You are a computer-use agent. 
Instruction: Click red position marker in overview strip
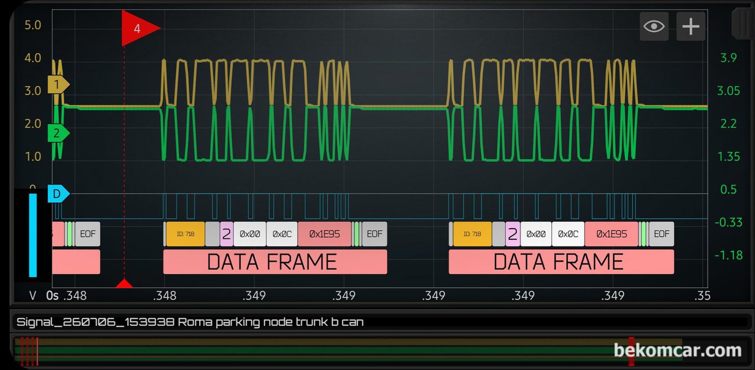tap(631, 352)
